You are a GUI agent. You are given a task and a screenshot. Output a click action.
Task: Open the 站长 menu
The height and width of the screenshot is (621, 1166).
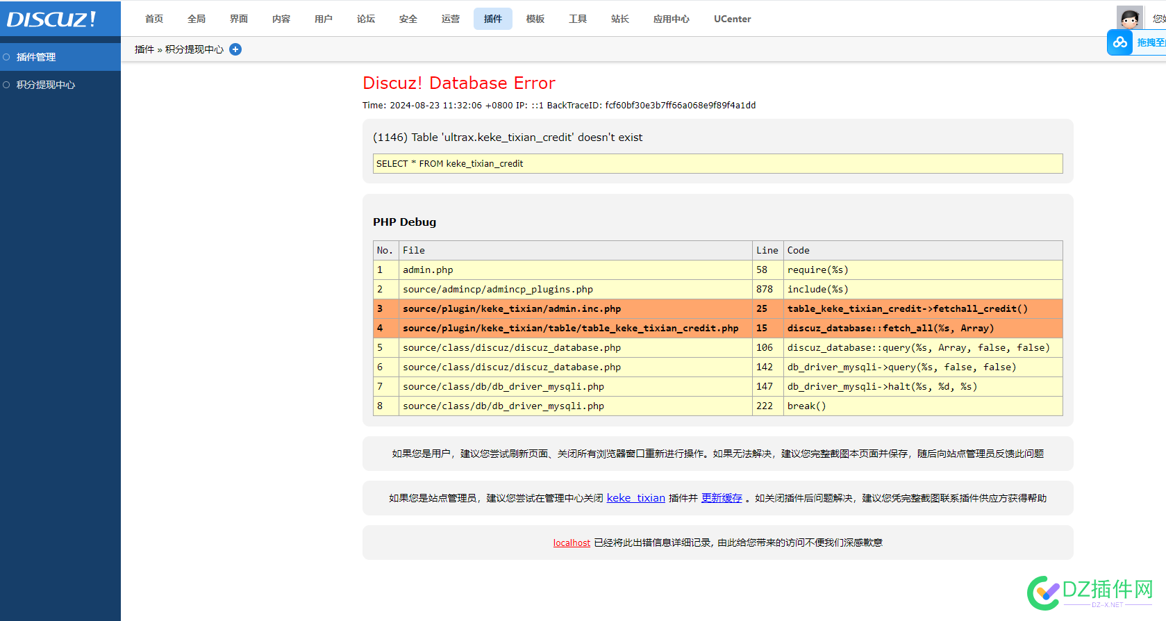620,19
